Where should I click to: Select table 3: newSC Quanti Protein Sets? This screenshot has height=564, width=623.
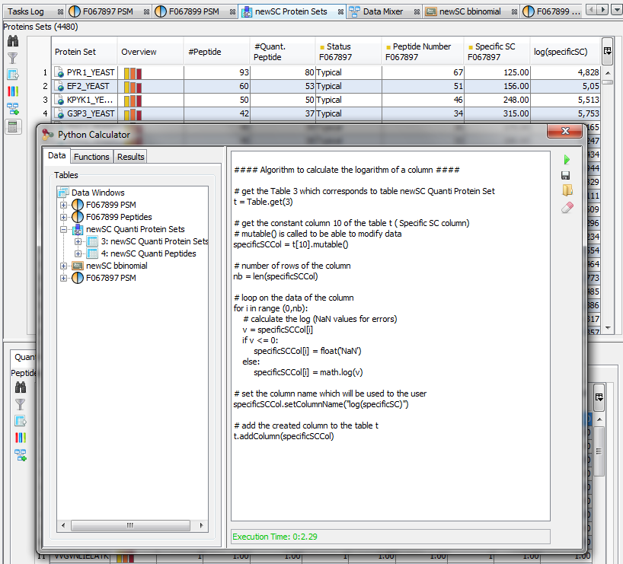coord(159,241)
